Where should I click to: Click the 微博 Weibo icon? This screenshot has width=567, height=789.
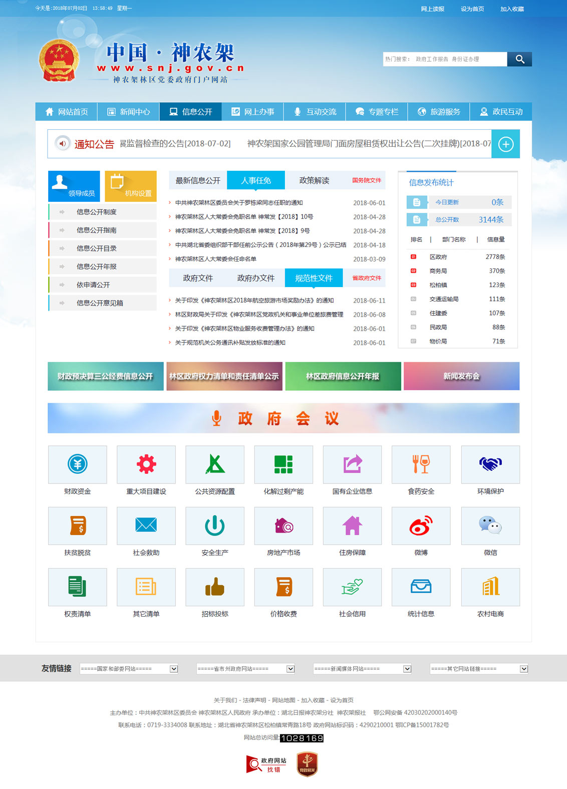[x=421, y=525]
